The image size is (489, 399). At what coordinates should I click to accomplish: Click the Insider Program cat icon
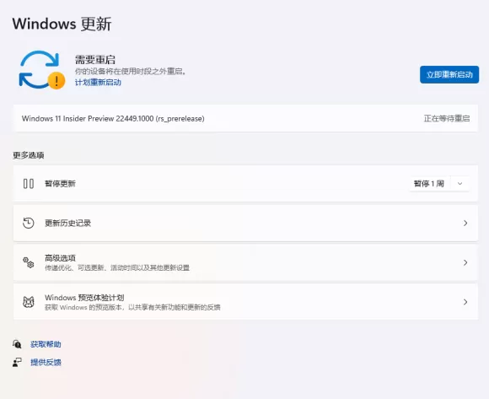coord(29,302)
